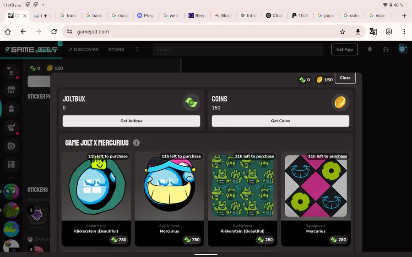The width and height of the screenshot is (412, 257).
Task: Open tab switcher showing 22 tabs
Action: (x=389, y=31)
